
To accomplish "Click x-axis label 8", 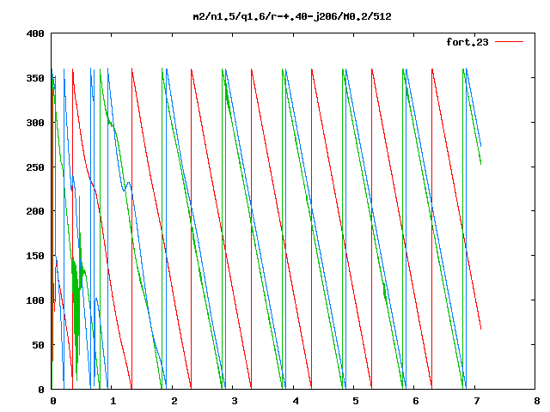I will pyautogui.click(x=537, y=401).
